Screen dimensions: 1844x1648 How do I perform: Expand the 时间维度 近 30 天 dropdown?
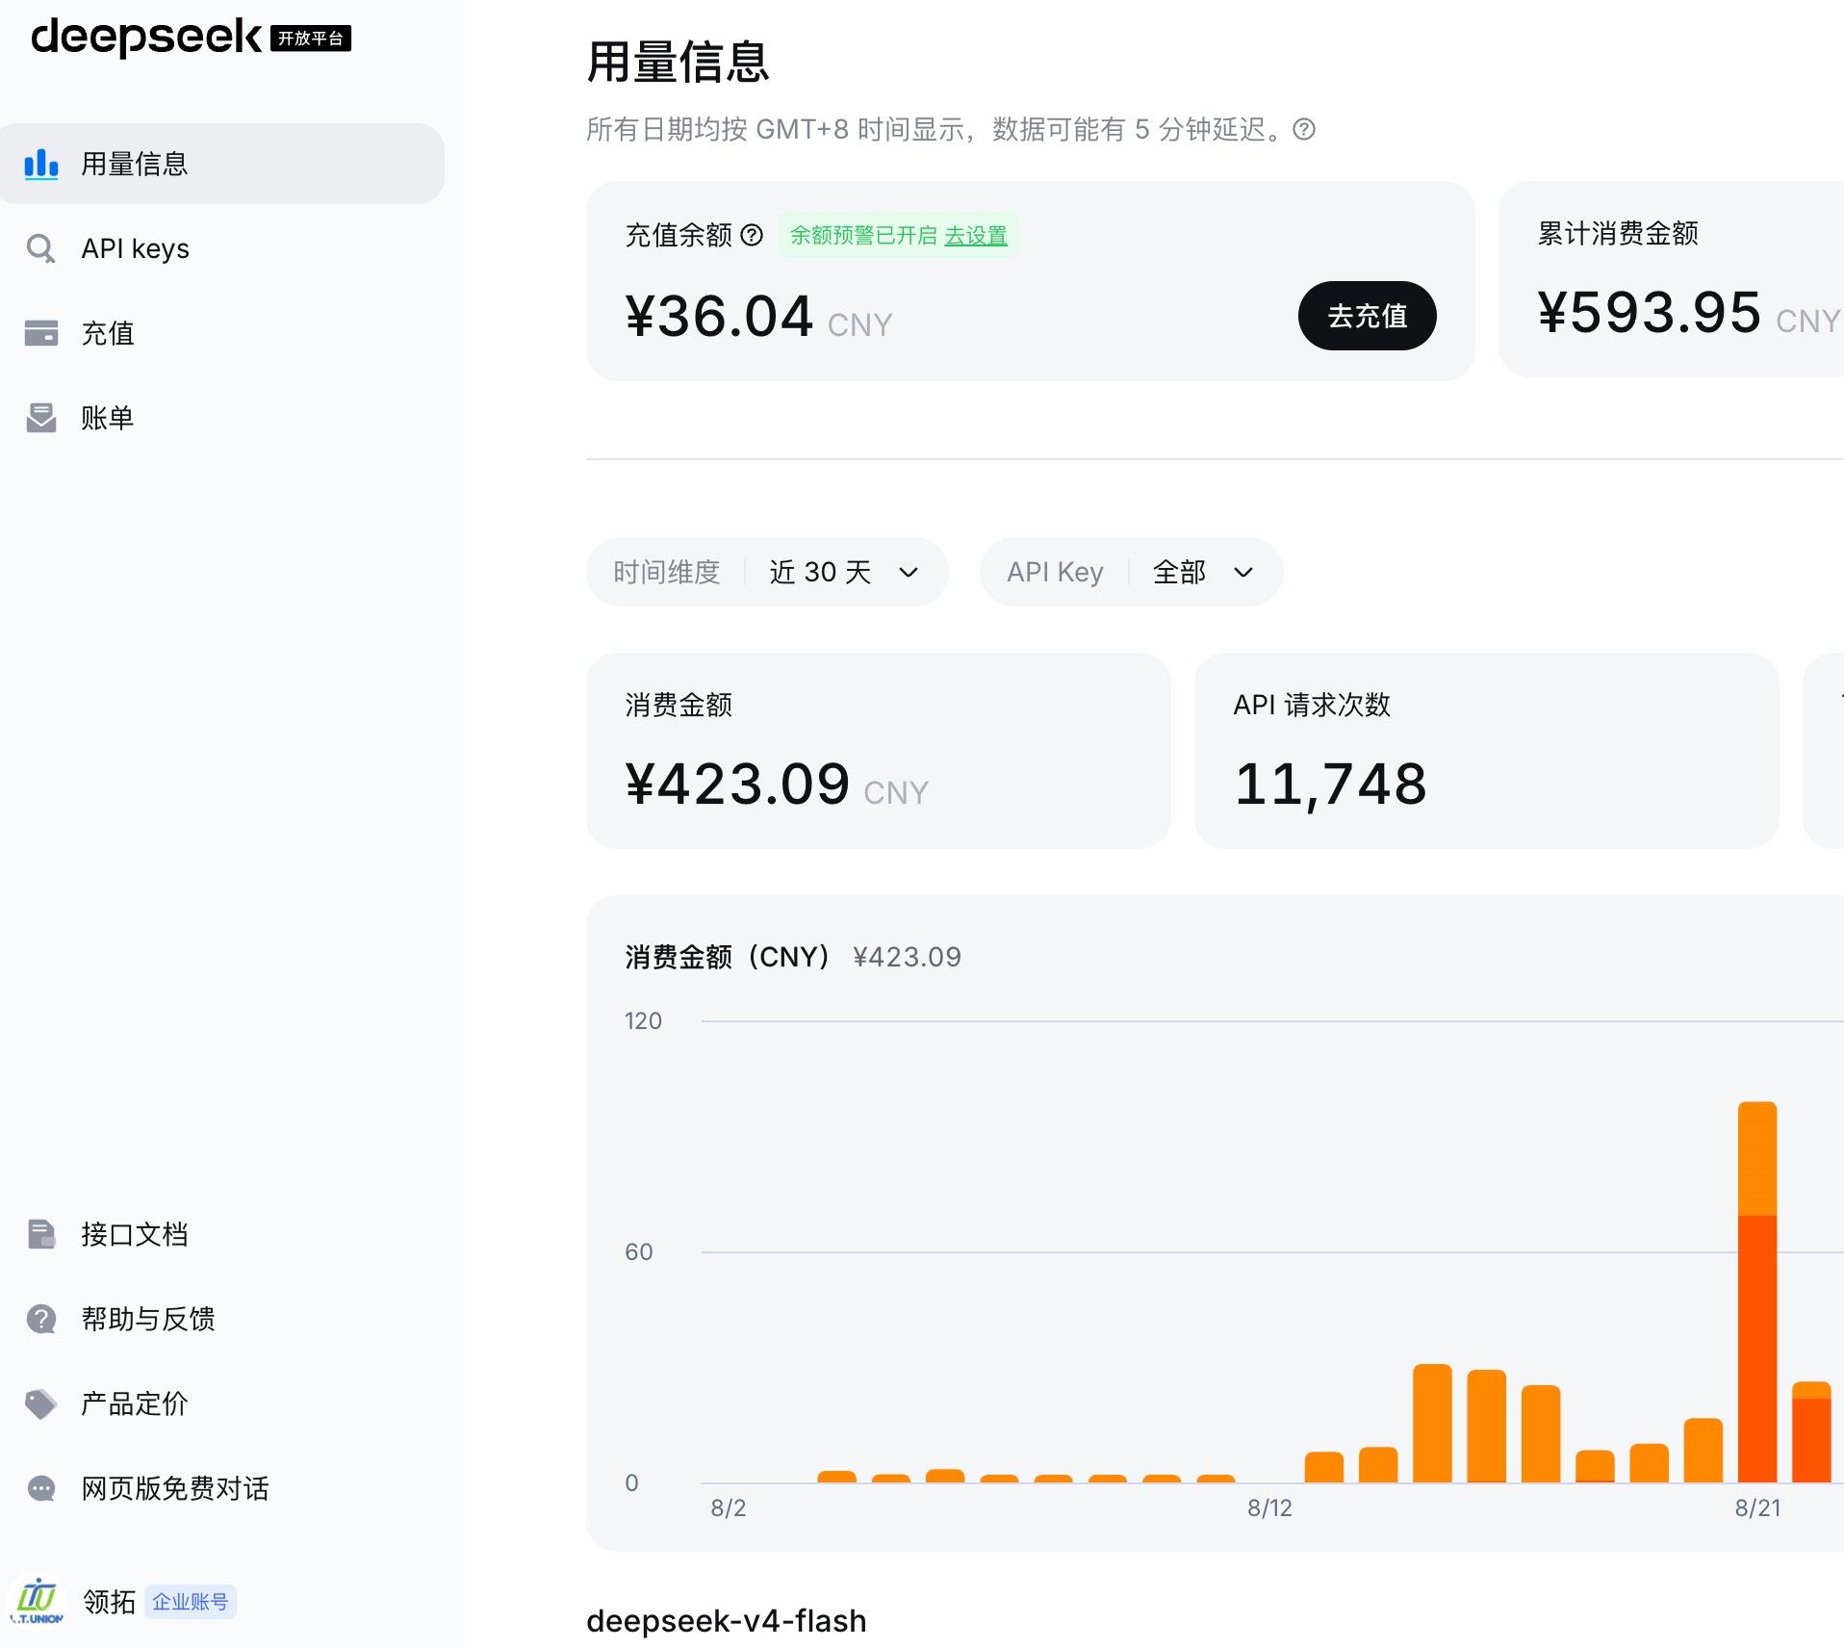click(767, 572)
